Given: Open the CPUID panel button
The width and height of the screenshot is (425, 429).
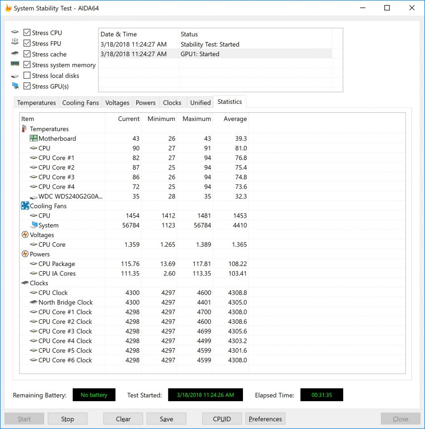Looking at the screenshot, I should pos(222,419).
